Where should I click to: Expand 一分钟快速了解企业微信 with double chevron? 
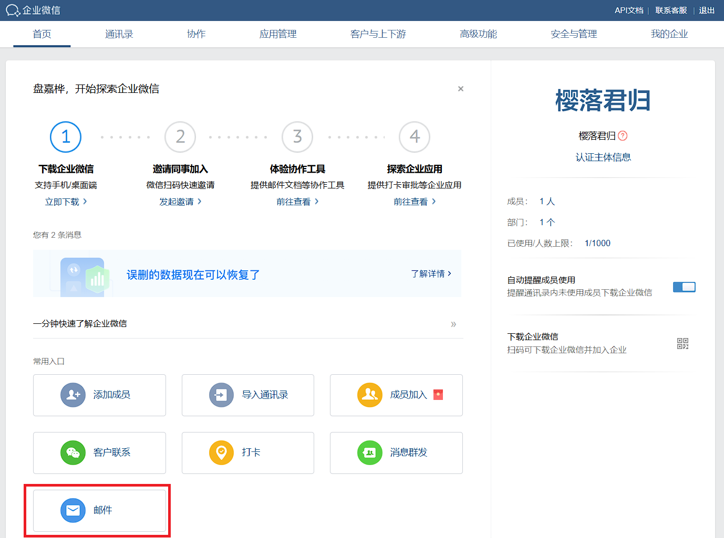453,324
